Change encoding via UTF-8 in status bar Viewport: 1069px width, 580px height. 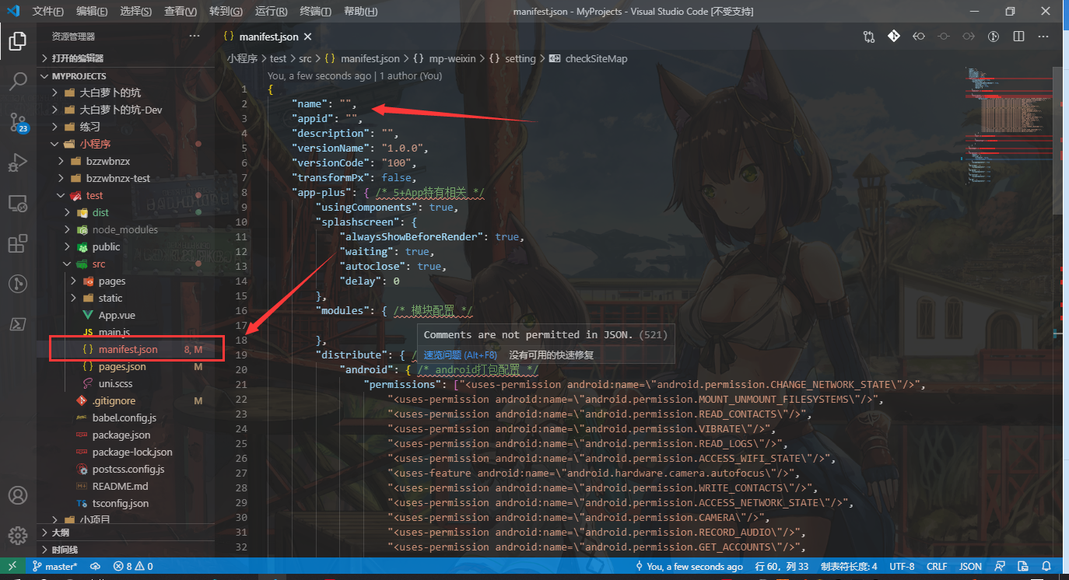point(902,567)
